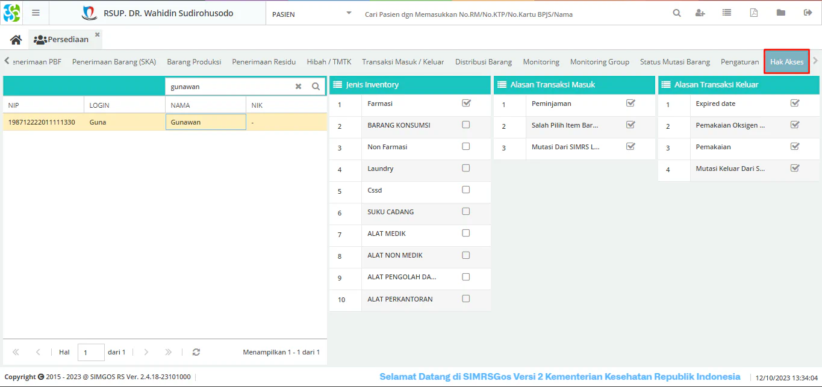
Task: Run search with user magnifier icon
Action: [x=316, y=87]
